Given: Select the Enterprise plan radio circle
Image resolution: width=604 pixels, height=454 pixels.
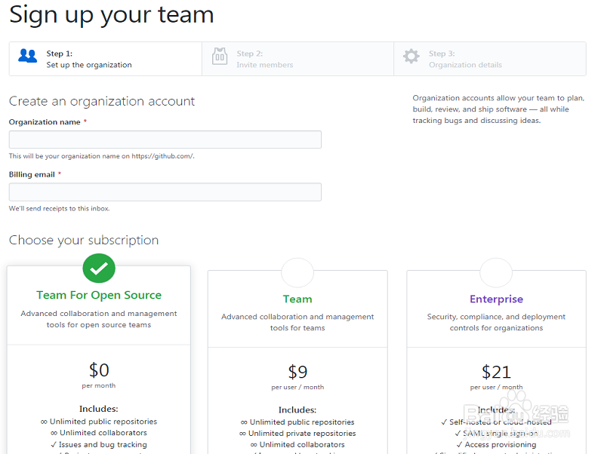Looking at the screenshot, I should click(496, 272).
